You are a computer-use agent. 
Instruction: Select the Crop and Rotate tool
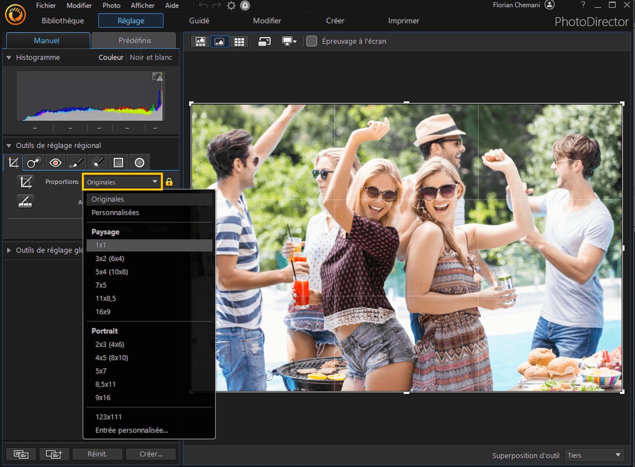(12, 162)
